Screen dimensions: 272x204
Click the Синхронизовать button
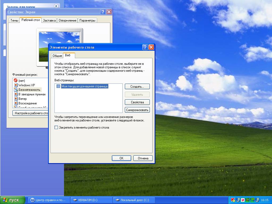(x=137, y=110)
